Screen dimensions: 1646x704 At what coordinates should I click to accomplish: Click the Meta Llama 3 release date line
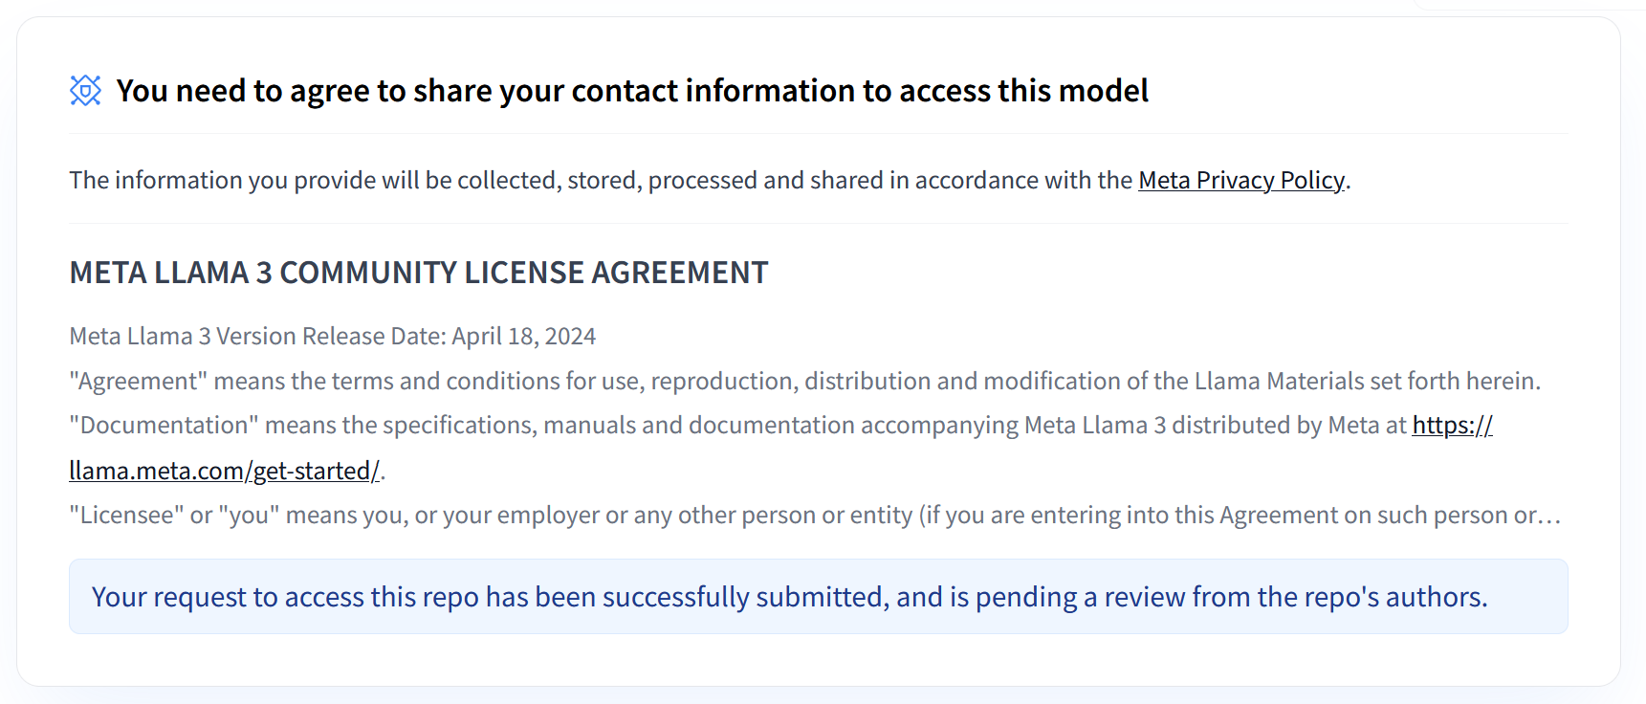point(332,336)
